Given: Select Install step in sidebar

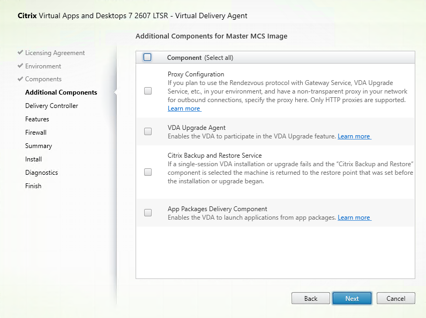Looking at the screenshot, I should (33, 159).
